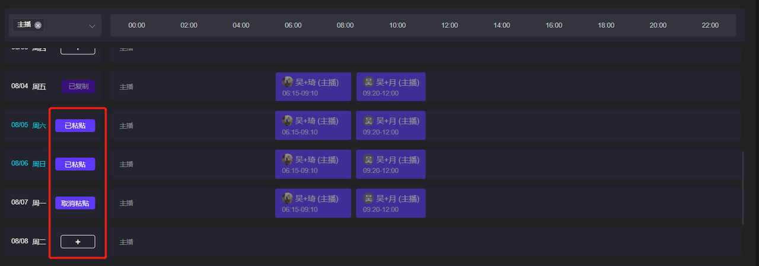Click the vertical scrollbar on right edge
Screen dimensions: 759x266
[x=743, y=187]
